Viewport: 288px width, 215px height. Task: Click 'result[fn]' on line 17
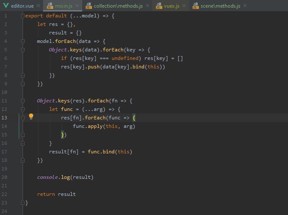pos(64,152)
